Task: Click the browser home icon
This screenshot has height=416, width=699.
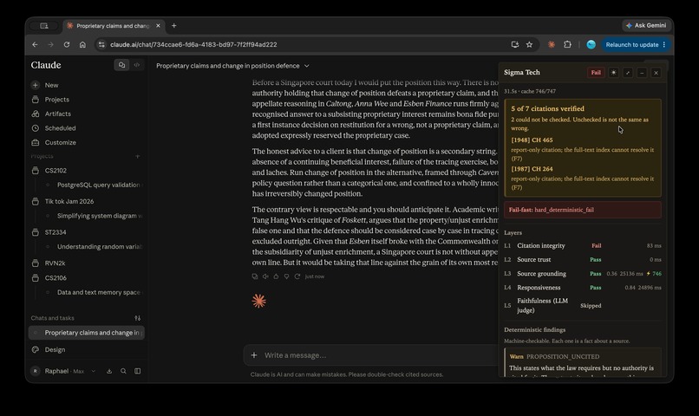Action: [82, 44]
